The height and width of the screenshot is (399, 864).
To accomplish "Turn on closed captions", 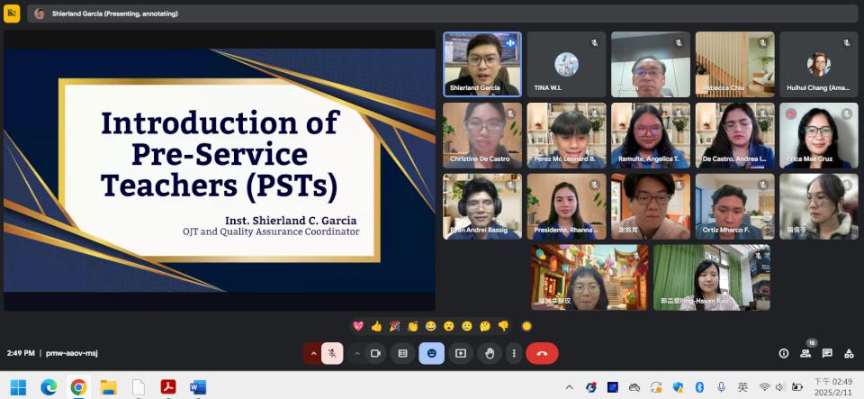I will coord(403,353).
